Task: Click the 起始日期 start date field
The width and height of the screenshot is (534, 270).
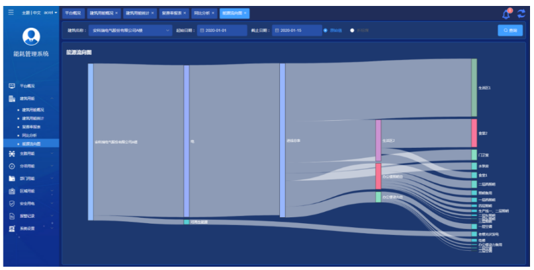Action: [x=222, y=30]
